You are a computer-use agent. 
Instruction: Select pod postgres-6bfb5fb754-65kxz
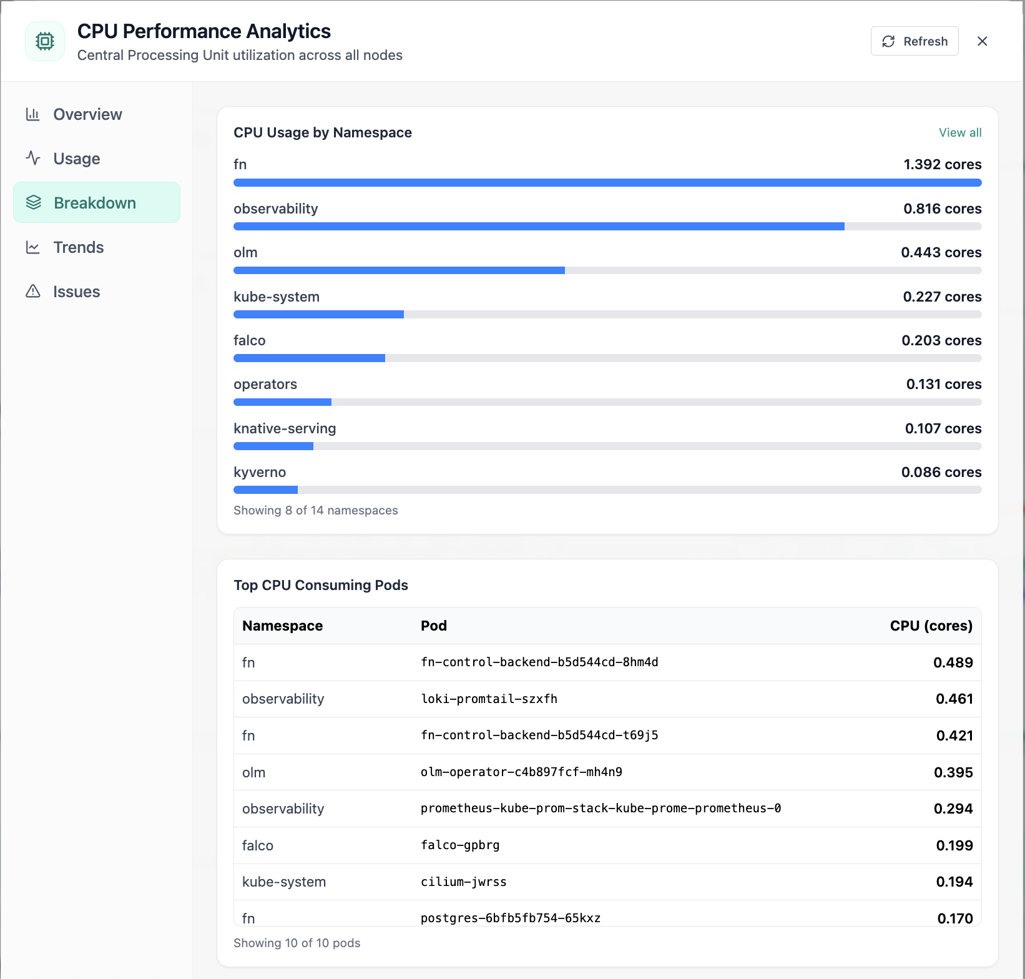(x=511, y=918)
